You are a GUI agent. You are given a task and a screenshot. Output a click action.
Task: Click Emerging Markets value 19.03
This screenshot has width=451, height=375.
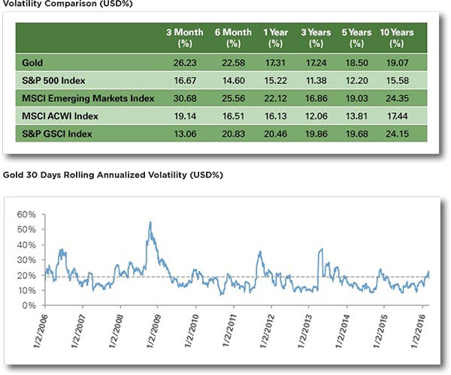click(356, 98)
